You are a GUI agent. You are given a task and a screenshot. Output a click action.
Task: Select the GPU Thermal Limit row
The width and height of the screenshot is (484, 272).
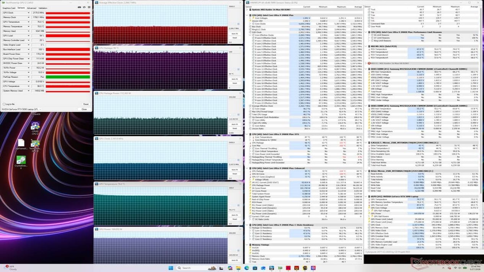[424, 205]
